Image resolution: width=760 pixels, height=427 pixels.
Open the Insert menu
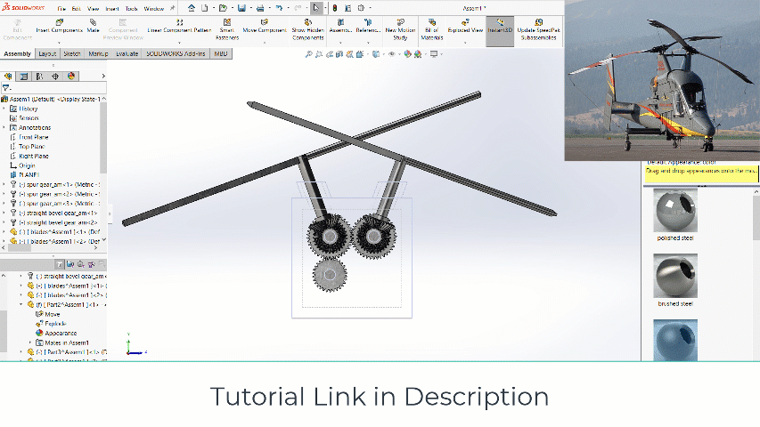click(x=112, y=8)
